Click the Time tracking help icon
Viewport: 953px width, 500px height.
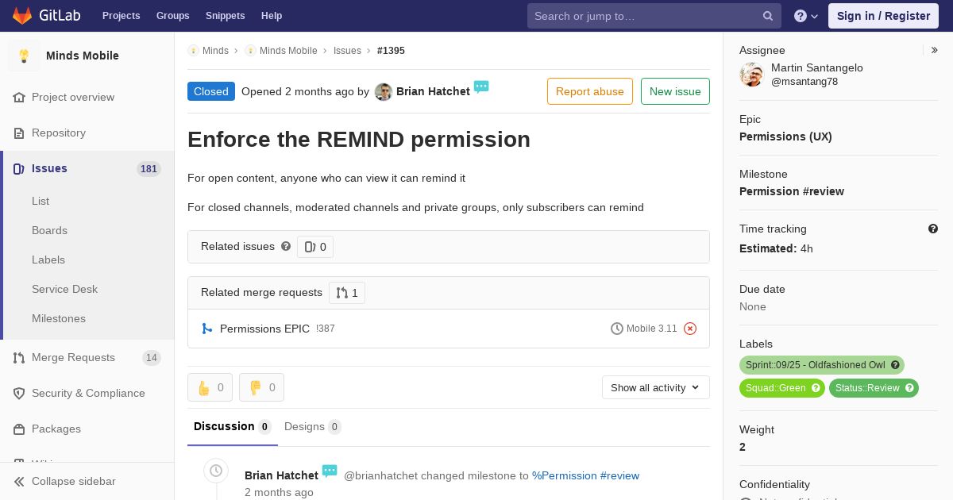click(x=933, y=229)
